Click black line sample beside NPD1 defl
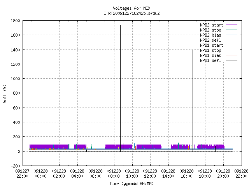This screenshot has width=249, height=187. click(x=231, y=60)
